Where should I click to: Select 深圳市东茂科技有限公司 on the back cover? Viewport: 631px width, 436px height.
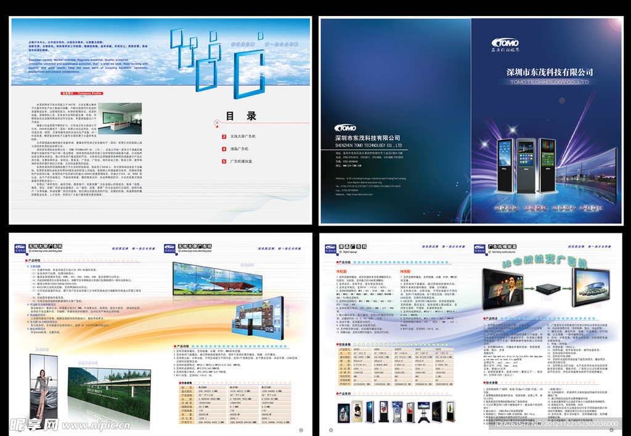(367, 138)
